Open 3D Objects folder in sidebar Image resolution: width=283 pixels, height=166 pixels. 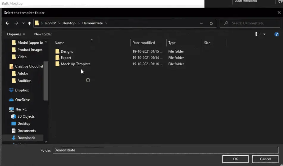pos(26,116)
